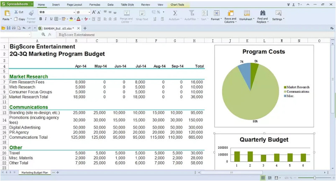Open the font name dropdown
The image size is (336, 181).
(x=73, y=13)
